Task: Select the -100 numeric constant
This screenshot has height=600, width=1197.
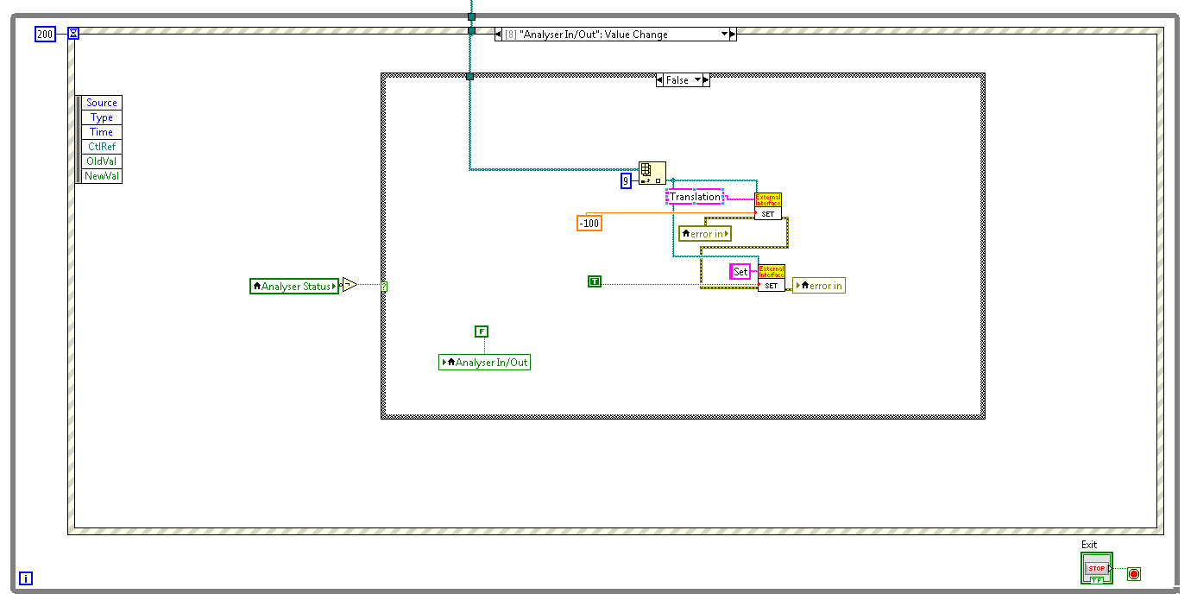Action: [589, 223]
